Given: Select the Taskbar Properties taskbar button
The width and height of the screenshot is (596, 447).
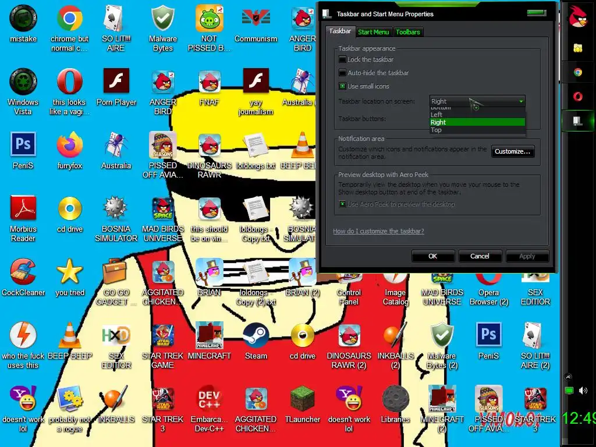Looking at the screenshot, I should point(578,121).
